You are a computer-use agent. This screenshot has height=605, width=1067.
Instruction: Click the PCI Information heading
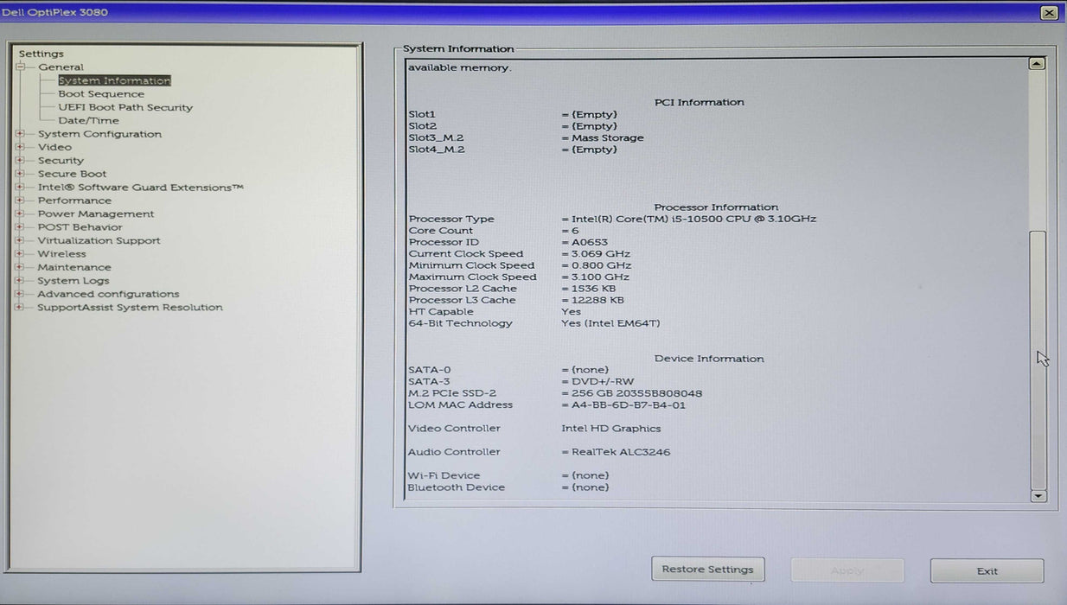point(699,102)
